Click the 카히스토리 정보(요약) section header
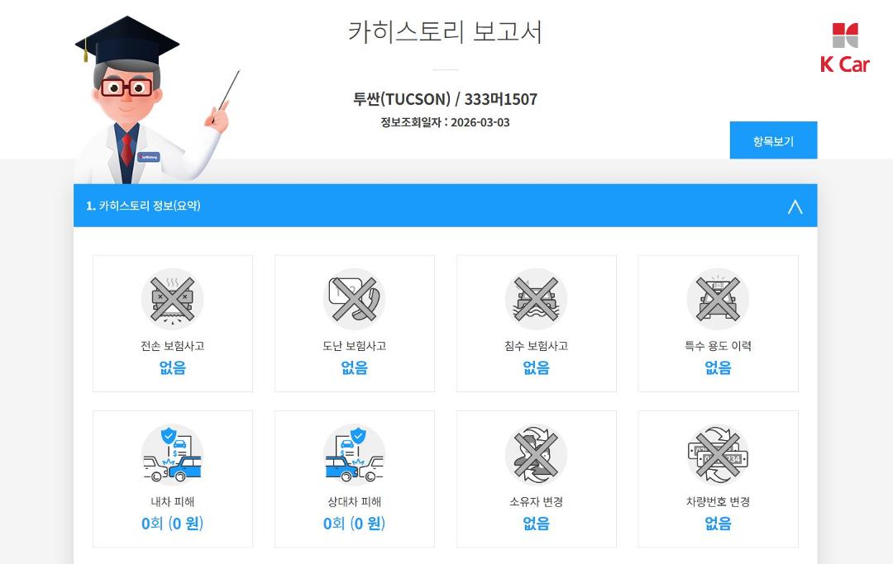Screen dimensions: 893x564 (x=446, y=206)
